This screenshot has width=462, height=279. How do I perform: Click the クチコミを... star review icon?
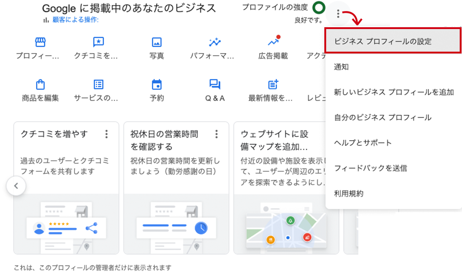(98, 42)
